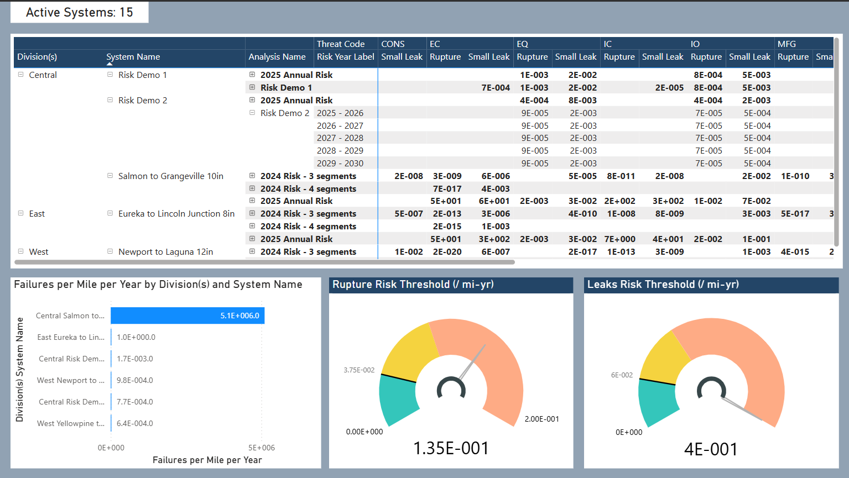Click the 'Division(s)' column header
Viewport: 849px width, 478px height.
tap(37, 56)
